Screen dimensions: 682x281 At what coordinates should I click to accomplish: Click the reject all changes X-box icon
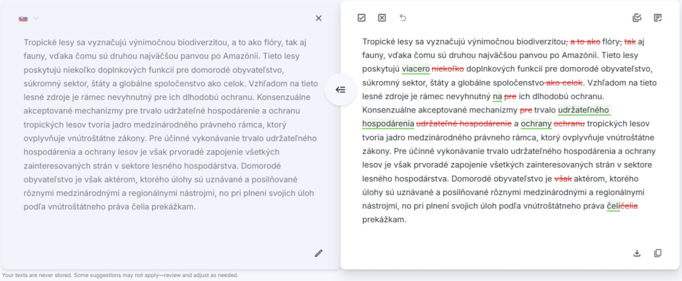click(x=382, y=18)
